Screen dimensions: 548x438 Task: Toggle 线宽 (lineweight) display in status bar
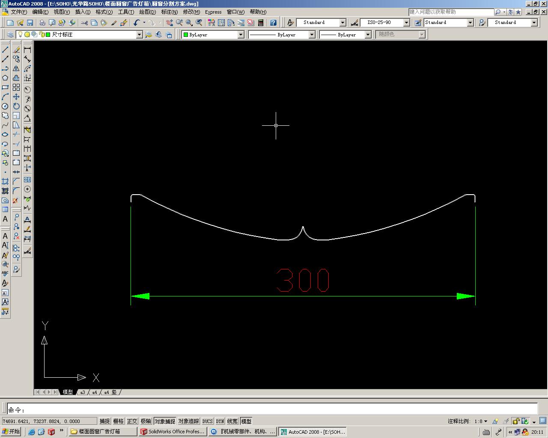(232, 421)
